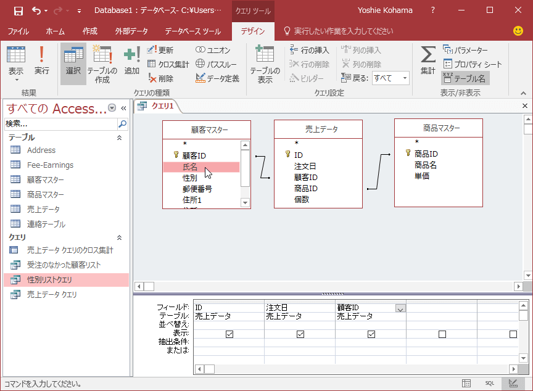Open the パラメーター parameters dialog
The width and height of the screenshot is (533, 391).
coord(465,51)
